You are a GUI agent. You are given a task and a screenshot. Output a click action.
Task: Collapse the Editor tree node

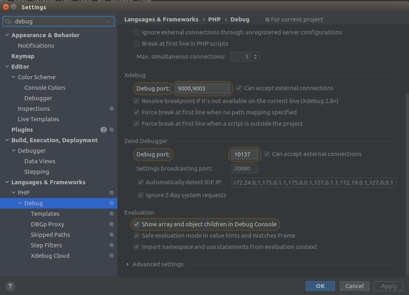[x=7, y=66]
